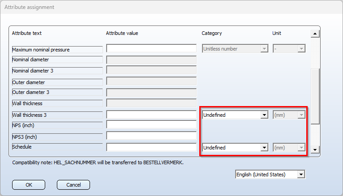Click the scroll up arrow button
This screenshot has width=343, height=196.
[x=315, y=34]
